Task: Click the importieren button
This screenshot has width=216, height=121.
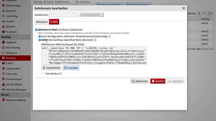Action: click(51, 68)
